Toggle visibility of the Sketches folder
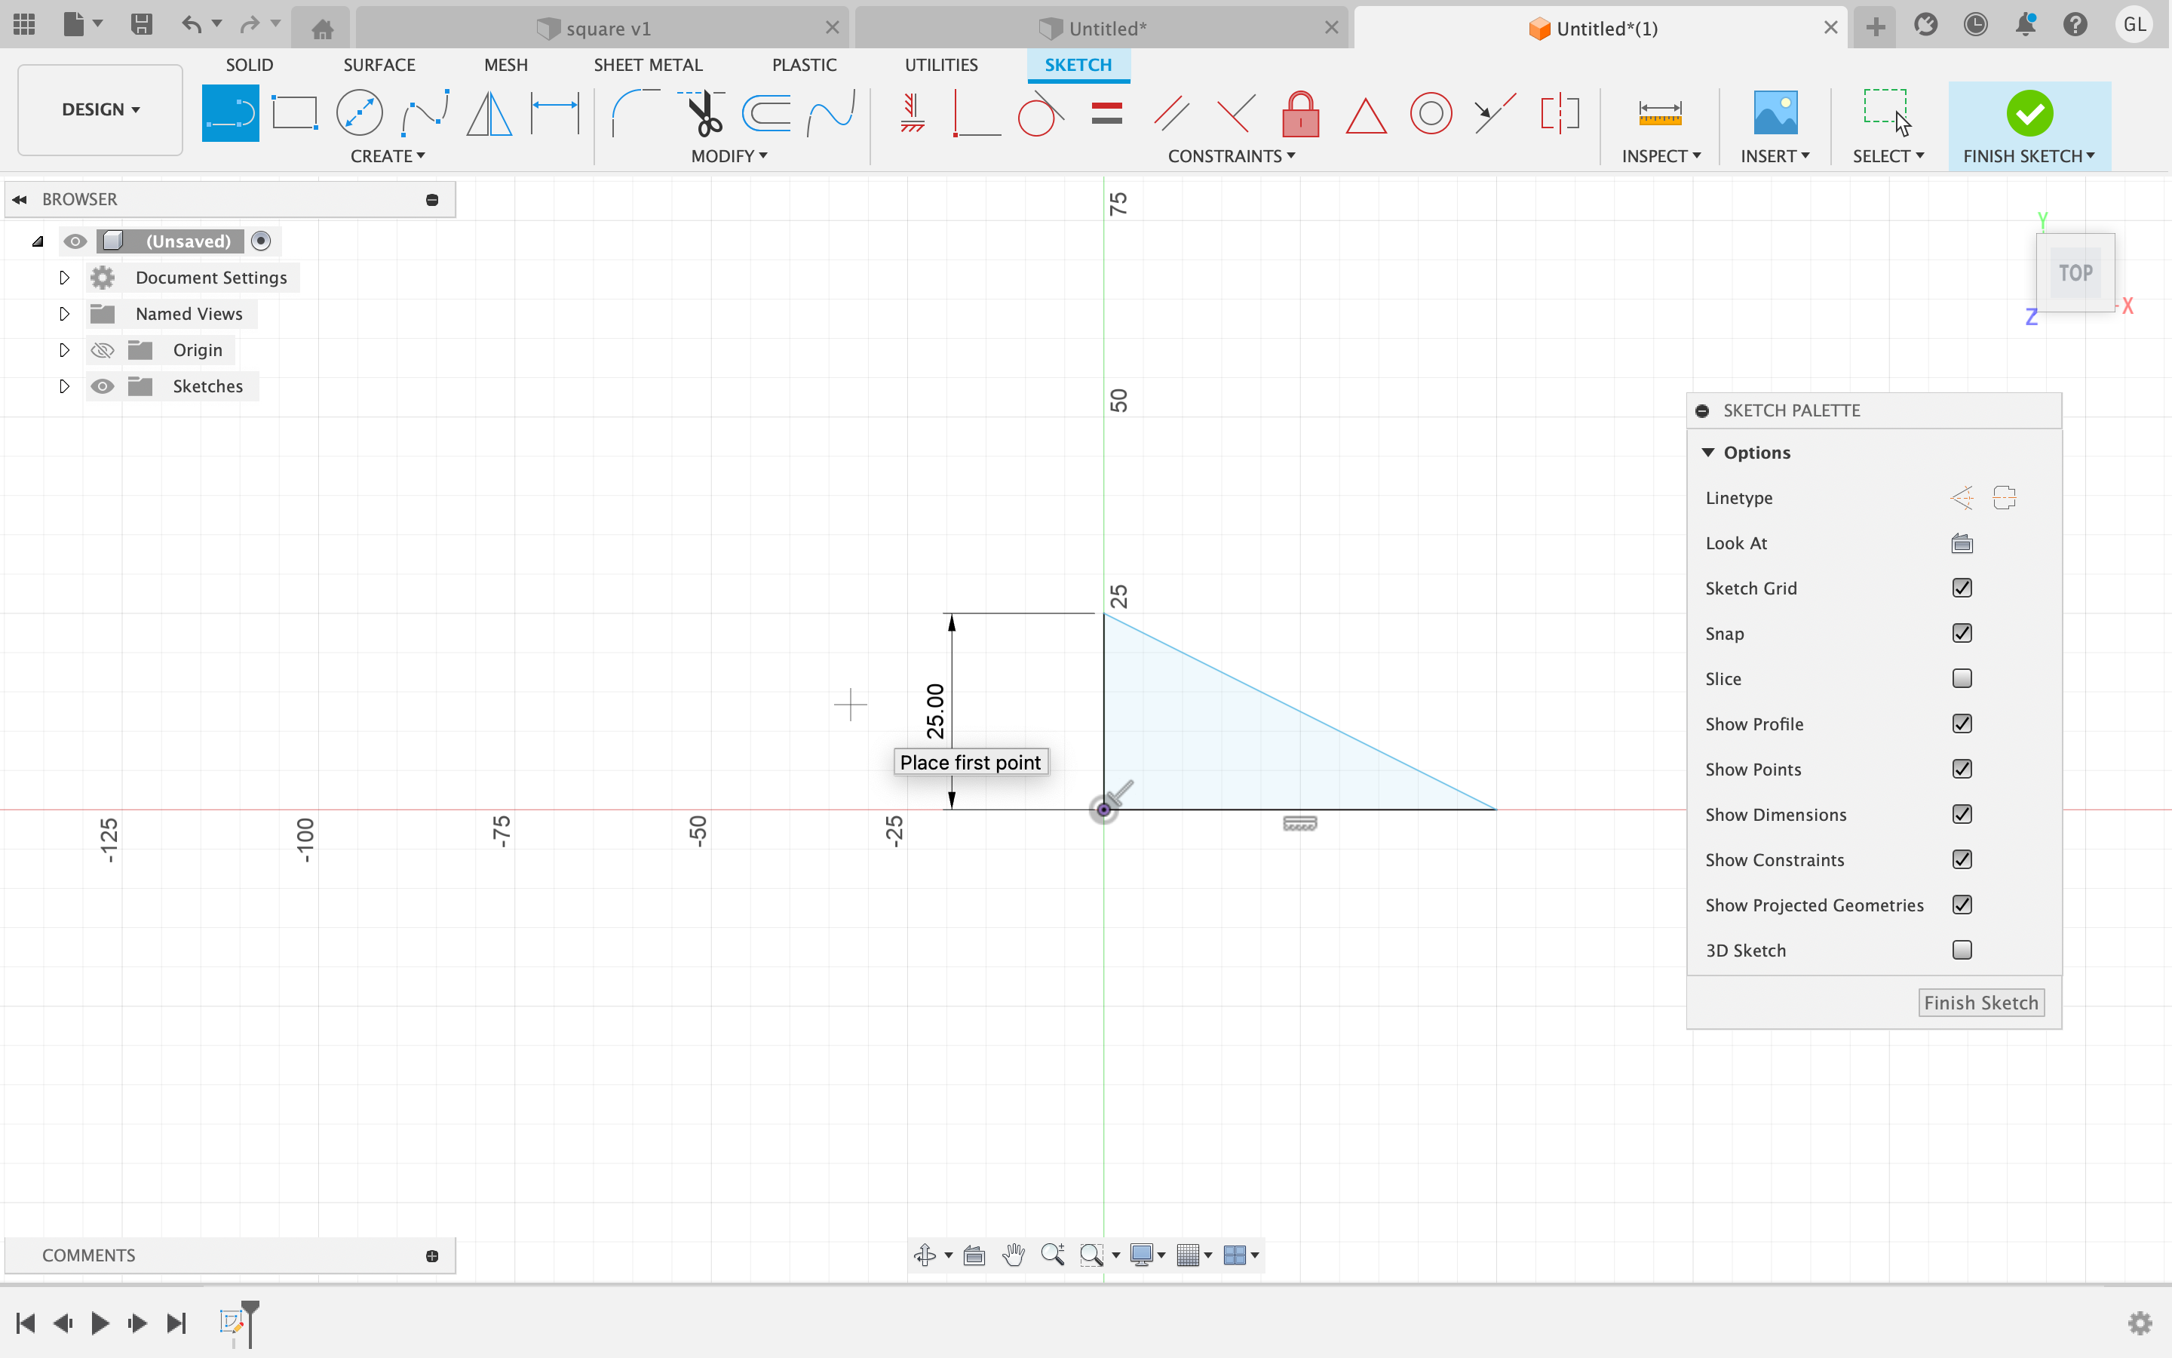Screen dimensions: 2172x1358 tap(103, 386)
